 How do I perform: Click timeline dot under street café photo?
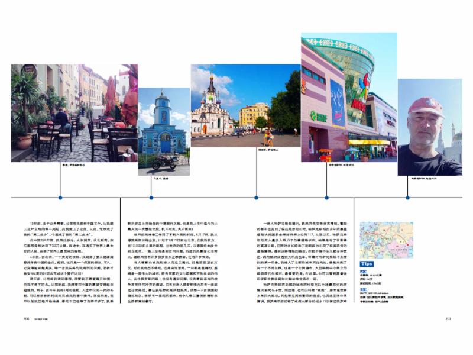[x=60, y=198]
